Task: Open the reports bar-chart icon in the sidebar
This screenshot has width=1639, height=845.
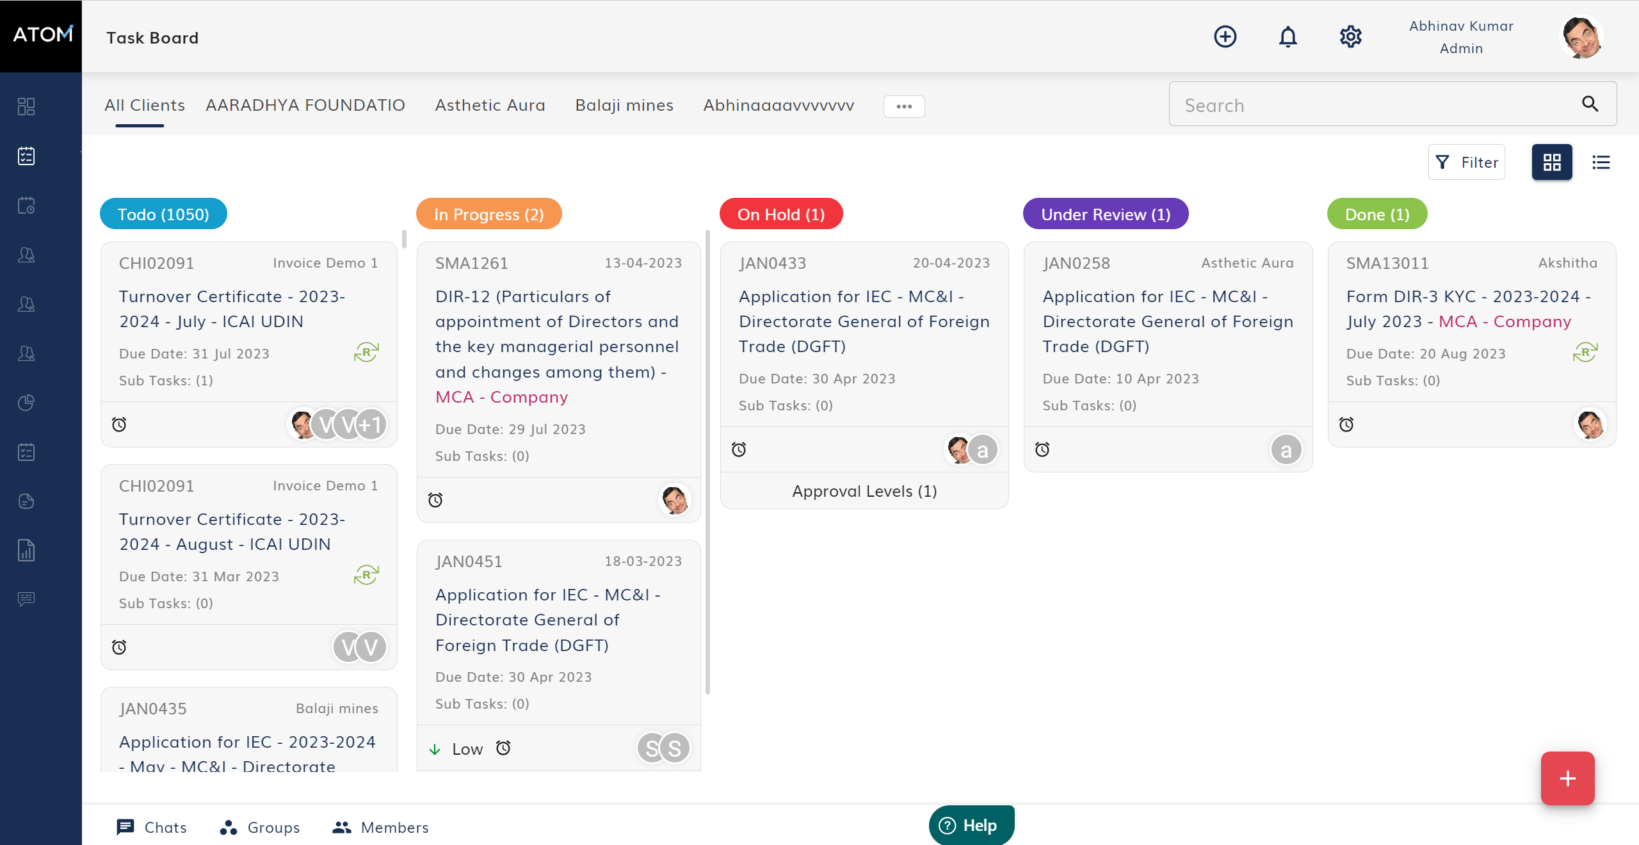Action: pos(26,550)
